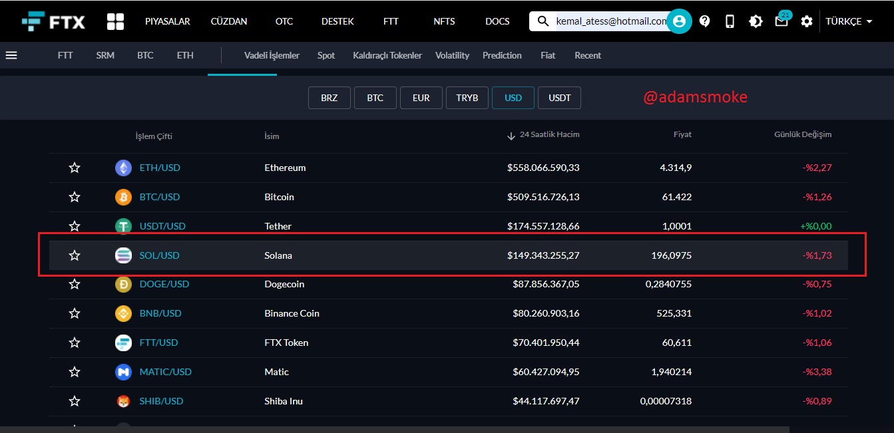Open the MATIC/USD pair link

(x=166, y=372)
